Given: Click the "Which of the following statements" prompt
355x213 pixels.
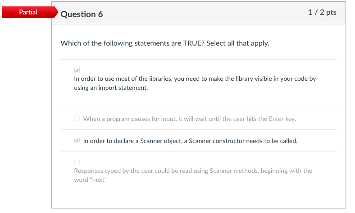Looking at the screenshot, I should pos(113,43).
